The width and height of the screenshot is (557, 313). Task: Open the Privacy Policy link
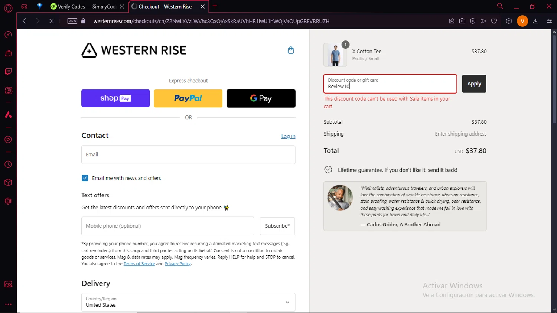(178, 264)
